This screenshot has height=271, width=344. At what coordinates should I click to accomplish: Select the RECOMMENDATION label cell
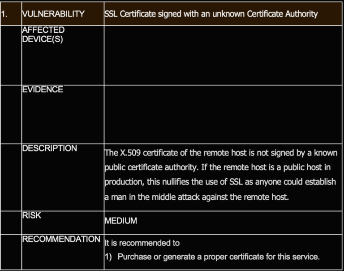click(61, 239)
